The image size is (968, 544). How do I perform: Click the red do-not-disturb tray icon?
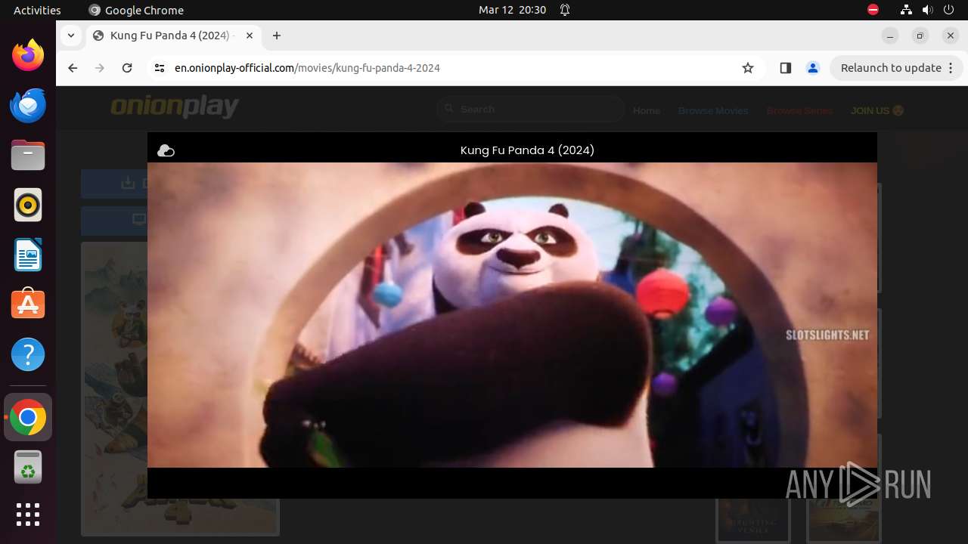tap(873, 10)
